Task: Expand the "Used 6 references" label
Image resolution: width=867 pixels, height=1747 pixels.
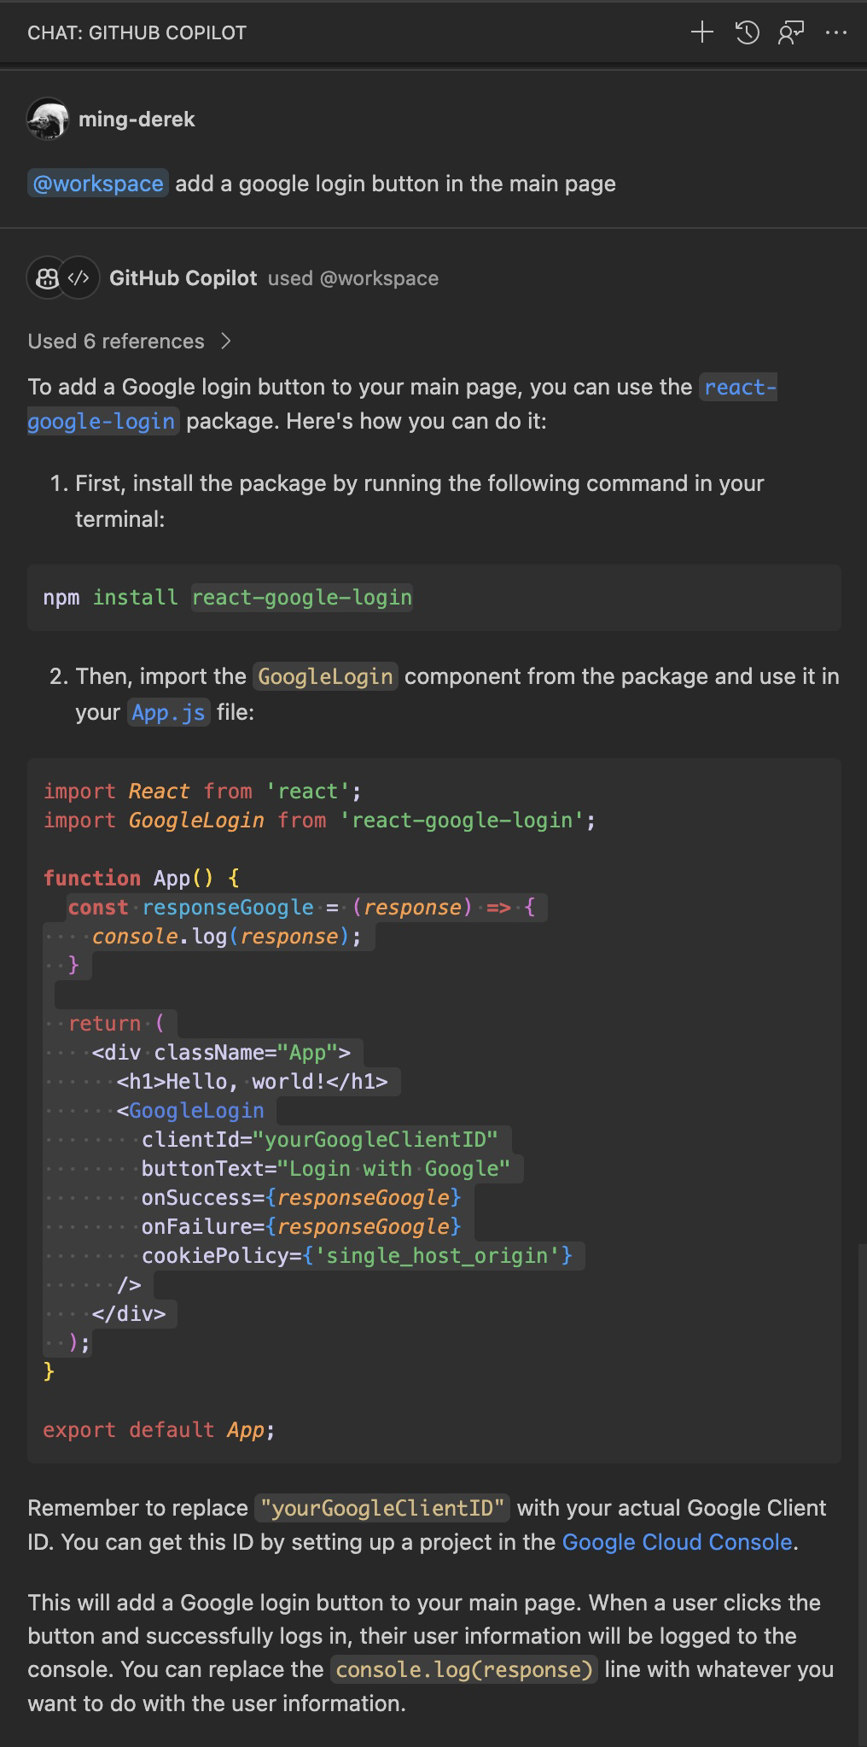Action: [x=116, y=342]
